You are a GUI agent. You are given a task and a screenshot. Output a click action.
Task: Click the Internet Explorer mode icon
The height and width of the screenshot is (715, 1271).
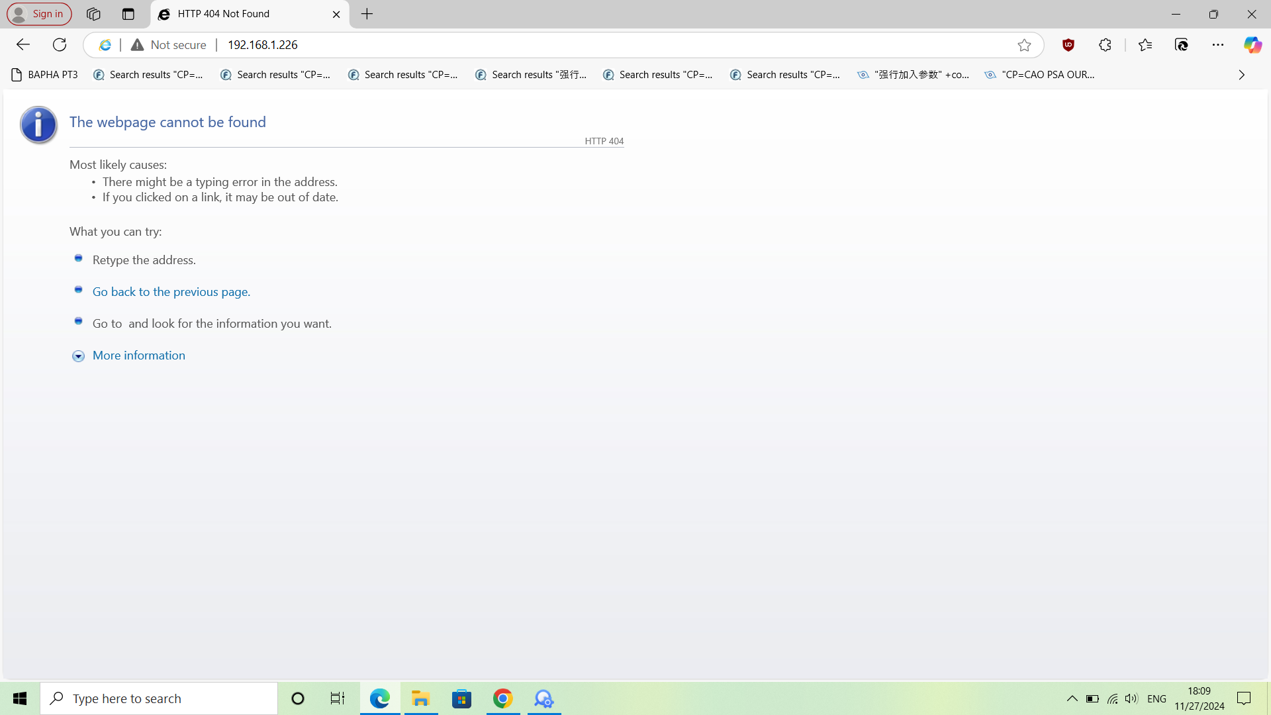coord(105,45)
